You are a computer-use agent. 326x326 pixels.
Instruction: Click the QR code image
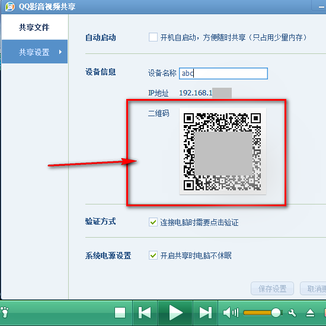pyautogui.click(x=222, y=151)
